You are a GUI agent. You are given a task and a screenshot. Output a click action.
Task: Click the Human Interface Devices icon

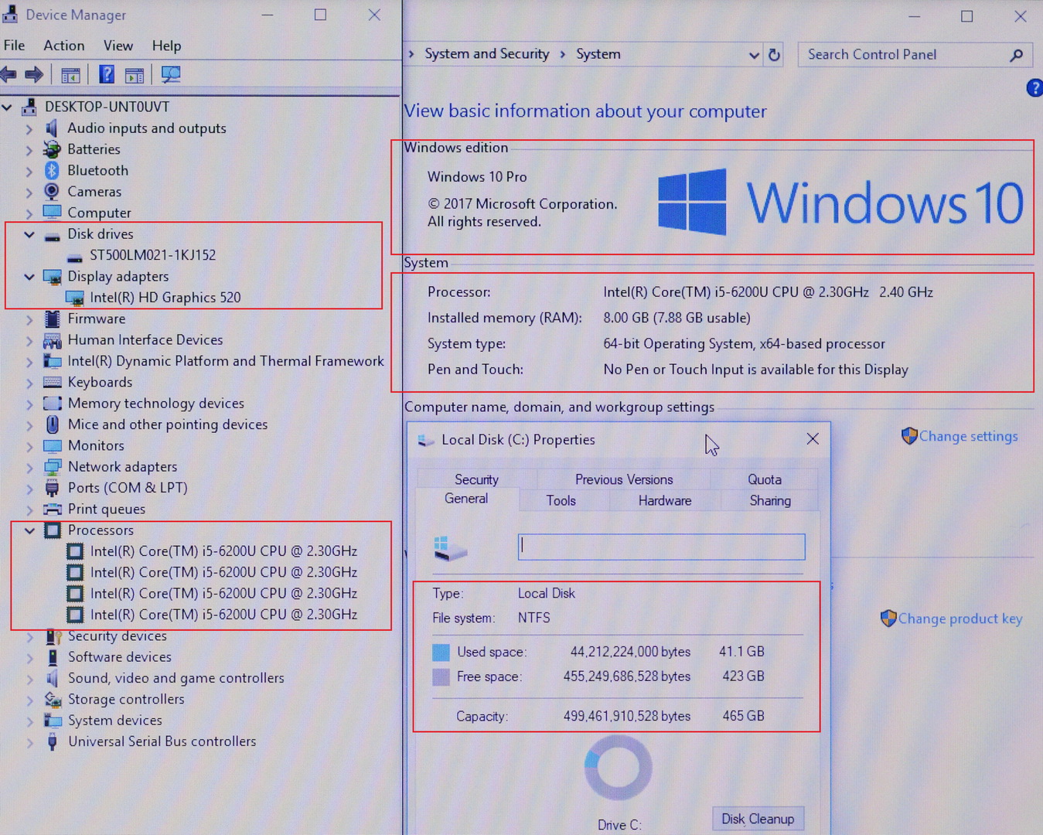point(53,339)
